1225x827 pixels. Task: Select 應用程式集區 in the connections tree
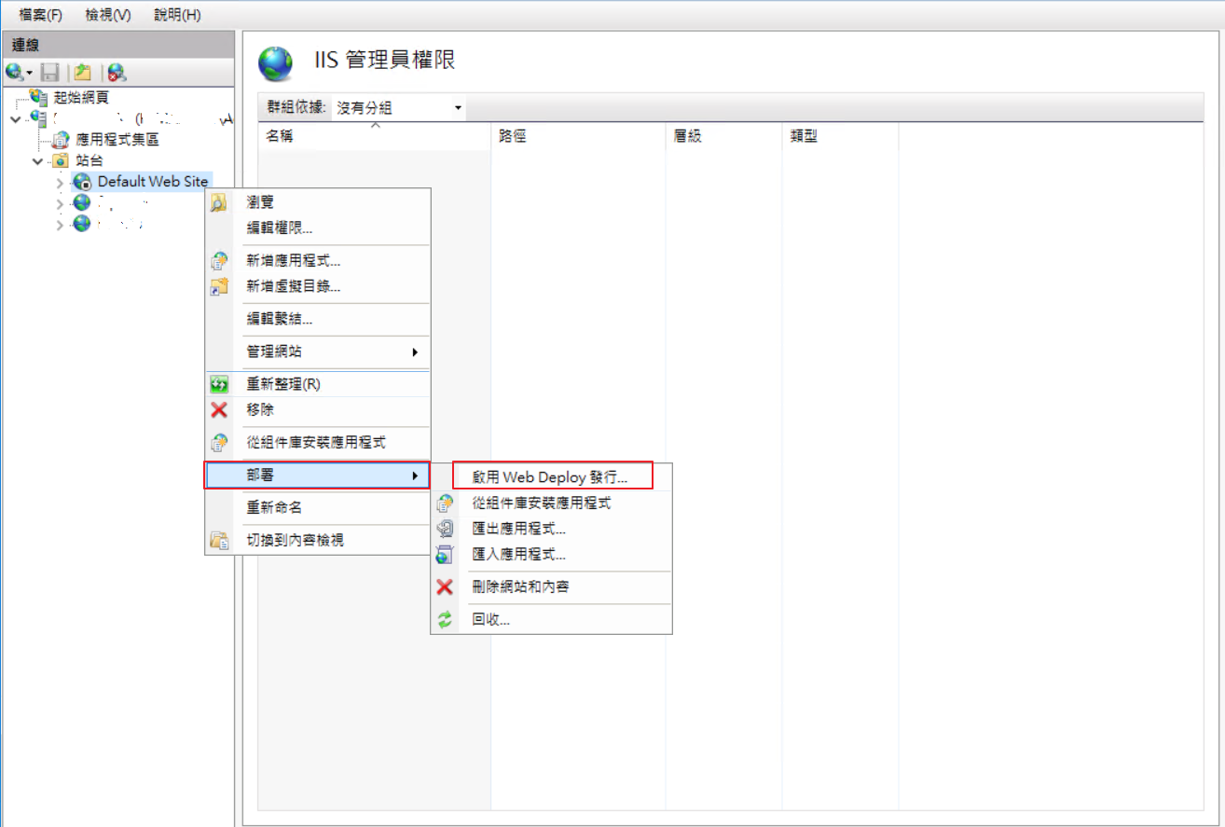(x=117, y=140)
